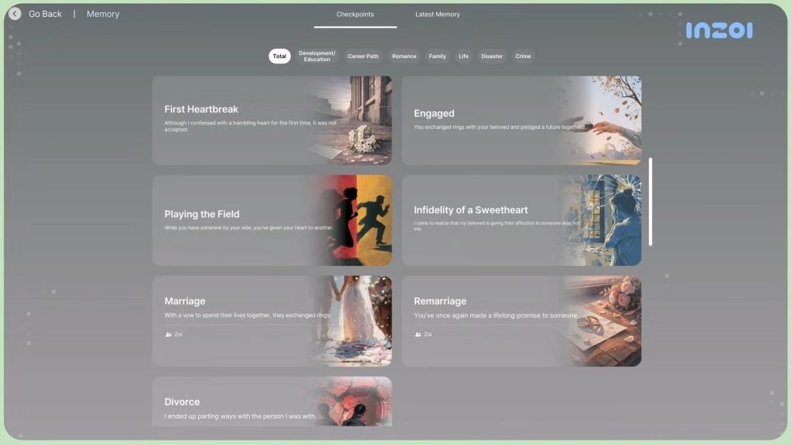Click the Zoi people icon under Remarriage
Screen dimensions: 792x445
[418, 335]
